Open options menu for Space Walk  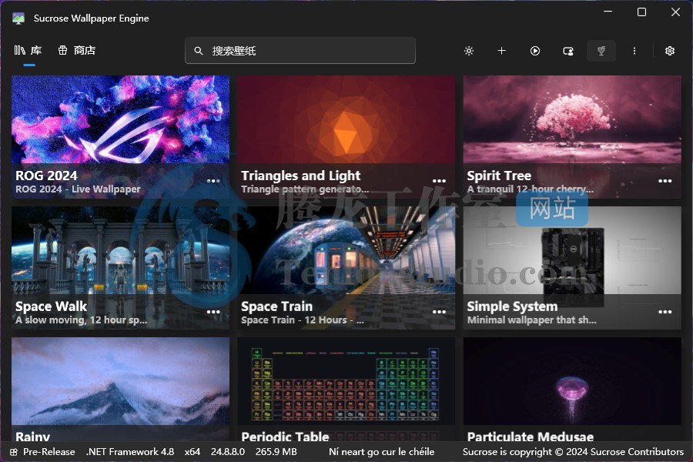[213, 312]
